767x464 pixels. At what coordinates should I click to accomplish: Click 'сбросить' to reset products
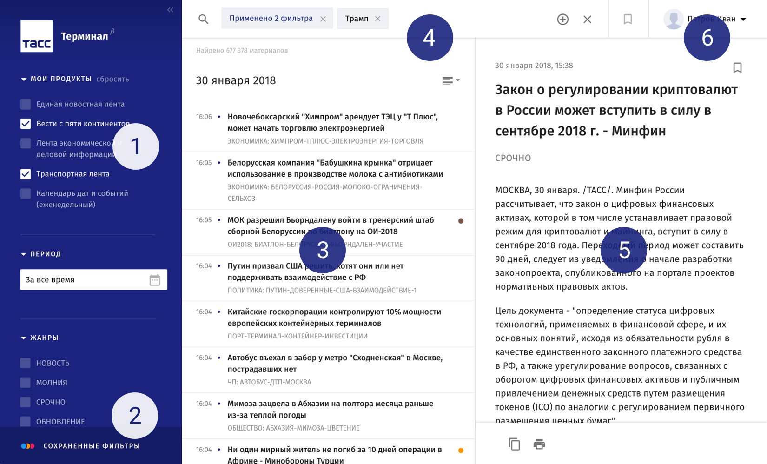point(113,79)
